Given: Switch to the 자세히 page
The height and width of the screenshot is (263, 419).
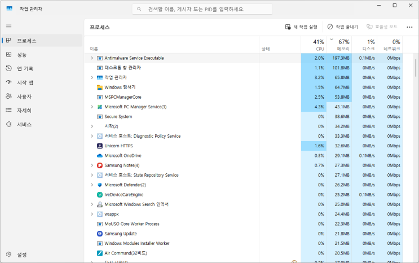Looking at the screenshot, I should pos(42,110).
